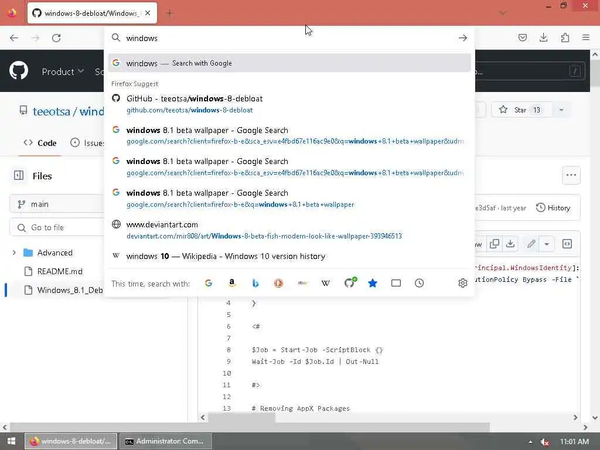The height and width of the screenshot is (450, 600).
Task: Open Firefox downloads panel
Action: point(544,37)
